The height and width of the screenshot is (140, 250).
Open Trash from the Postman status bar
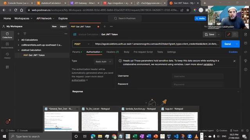tap(234, 131)
